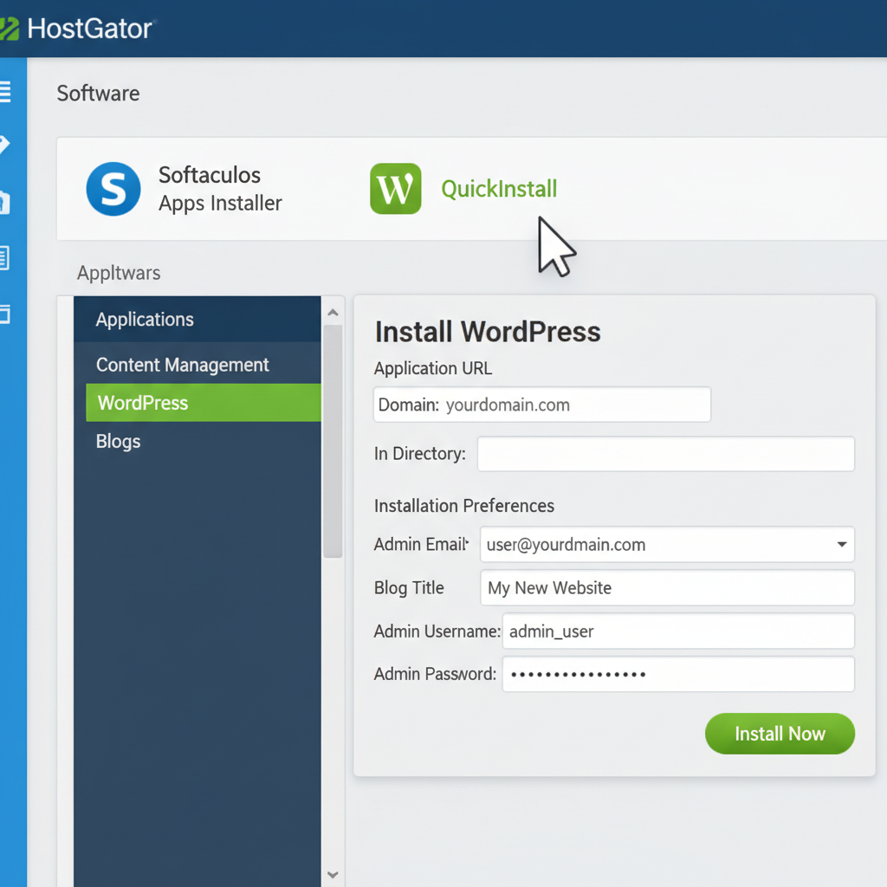Image resolution: width=887 pixels, height=887 pixels.
Task: Open the Admin Email dropdown
Action: click(840, 545)
